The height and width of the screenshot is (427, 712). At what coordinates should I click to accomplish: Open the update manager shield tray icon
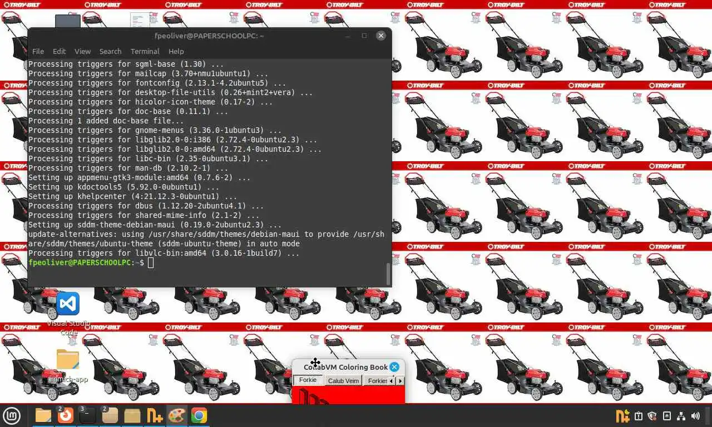click(652, 415)
